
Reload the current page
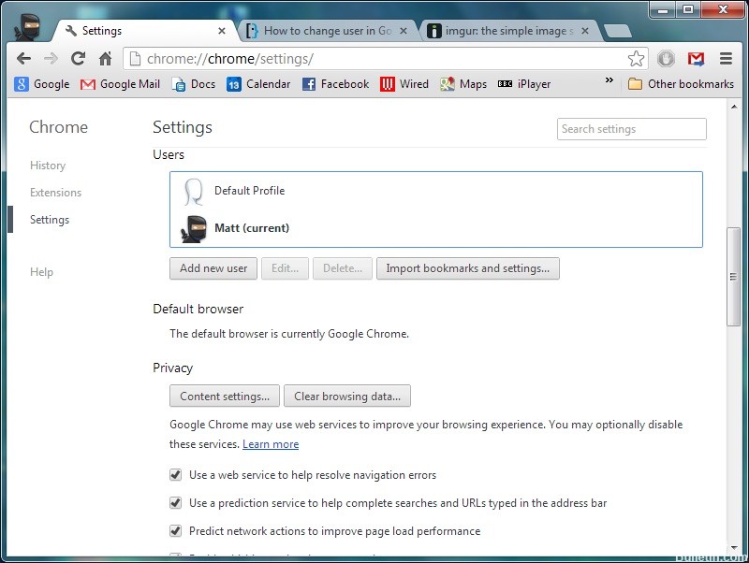pyautogui.click(x=78, y=59)
